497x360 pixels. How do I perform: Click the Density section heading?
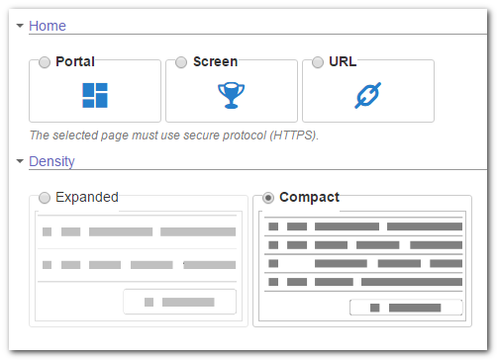click(x=51, y=161)
